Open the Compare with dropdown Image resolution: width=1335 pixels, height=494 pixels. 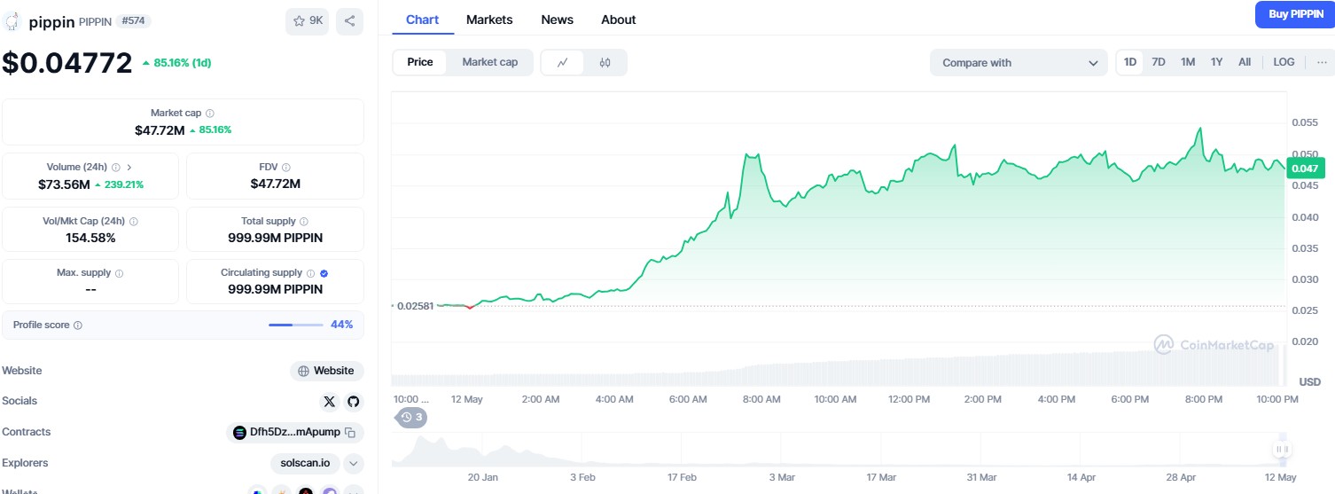click(x=1019, y=63)
